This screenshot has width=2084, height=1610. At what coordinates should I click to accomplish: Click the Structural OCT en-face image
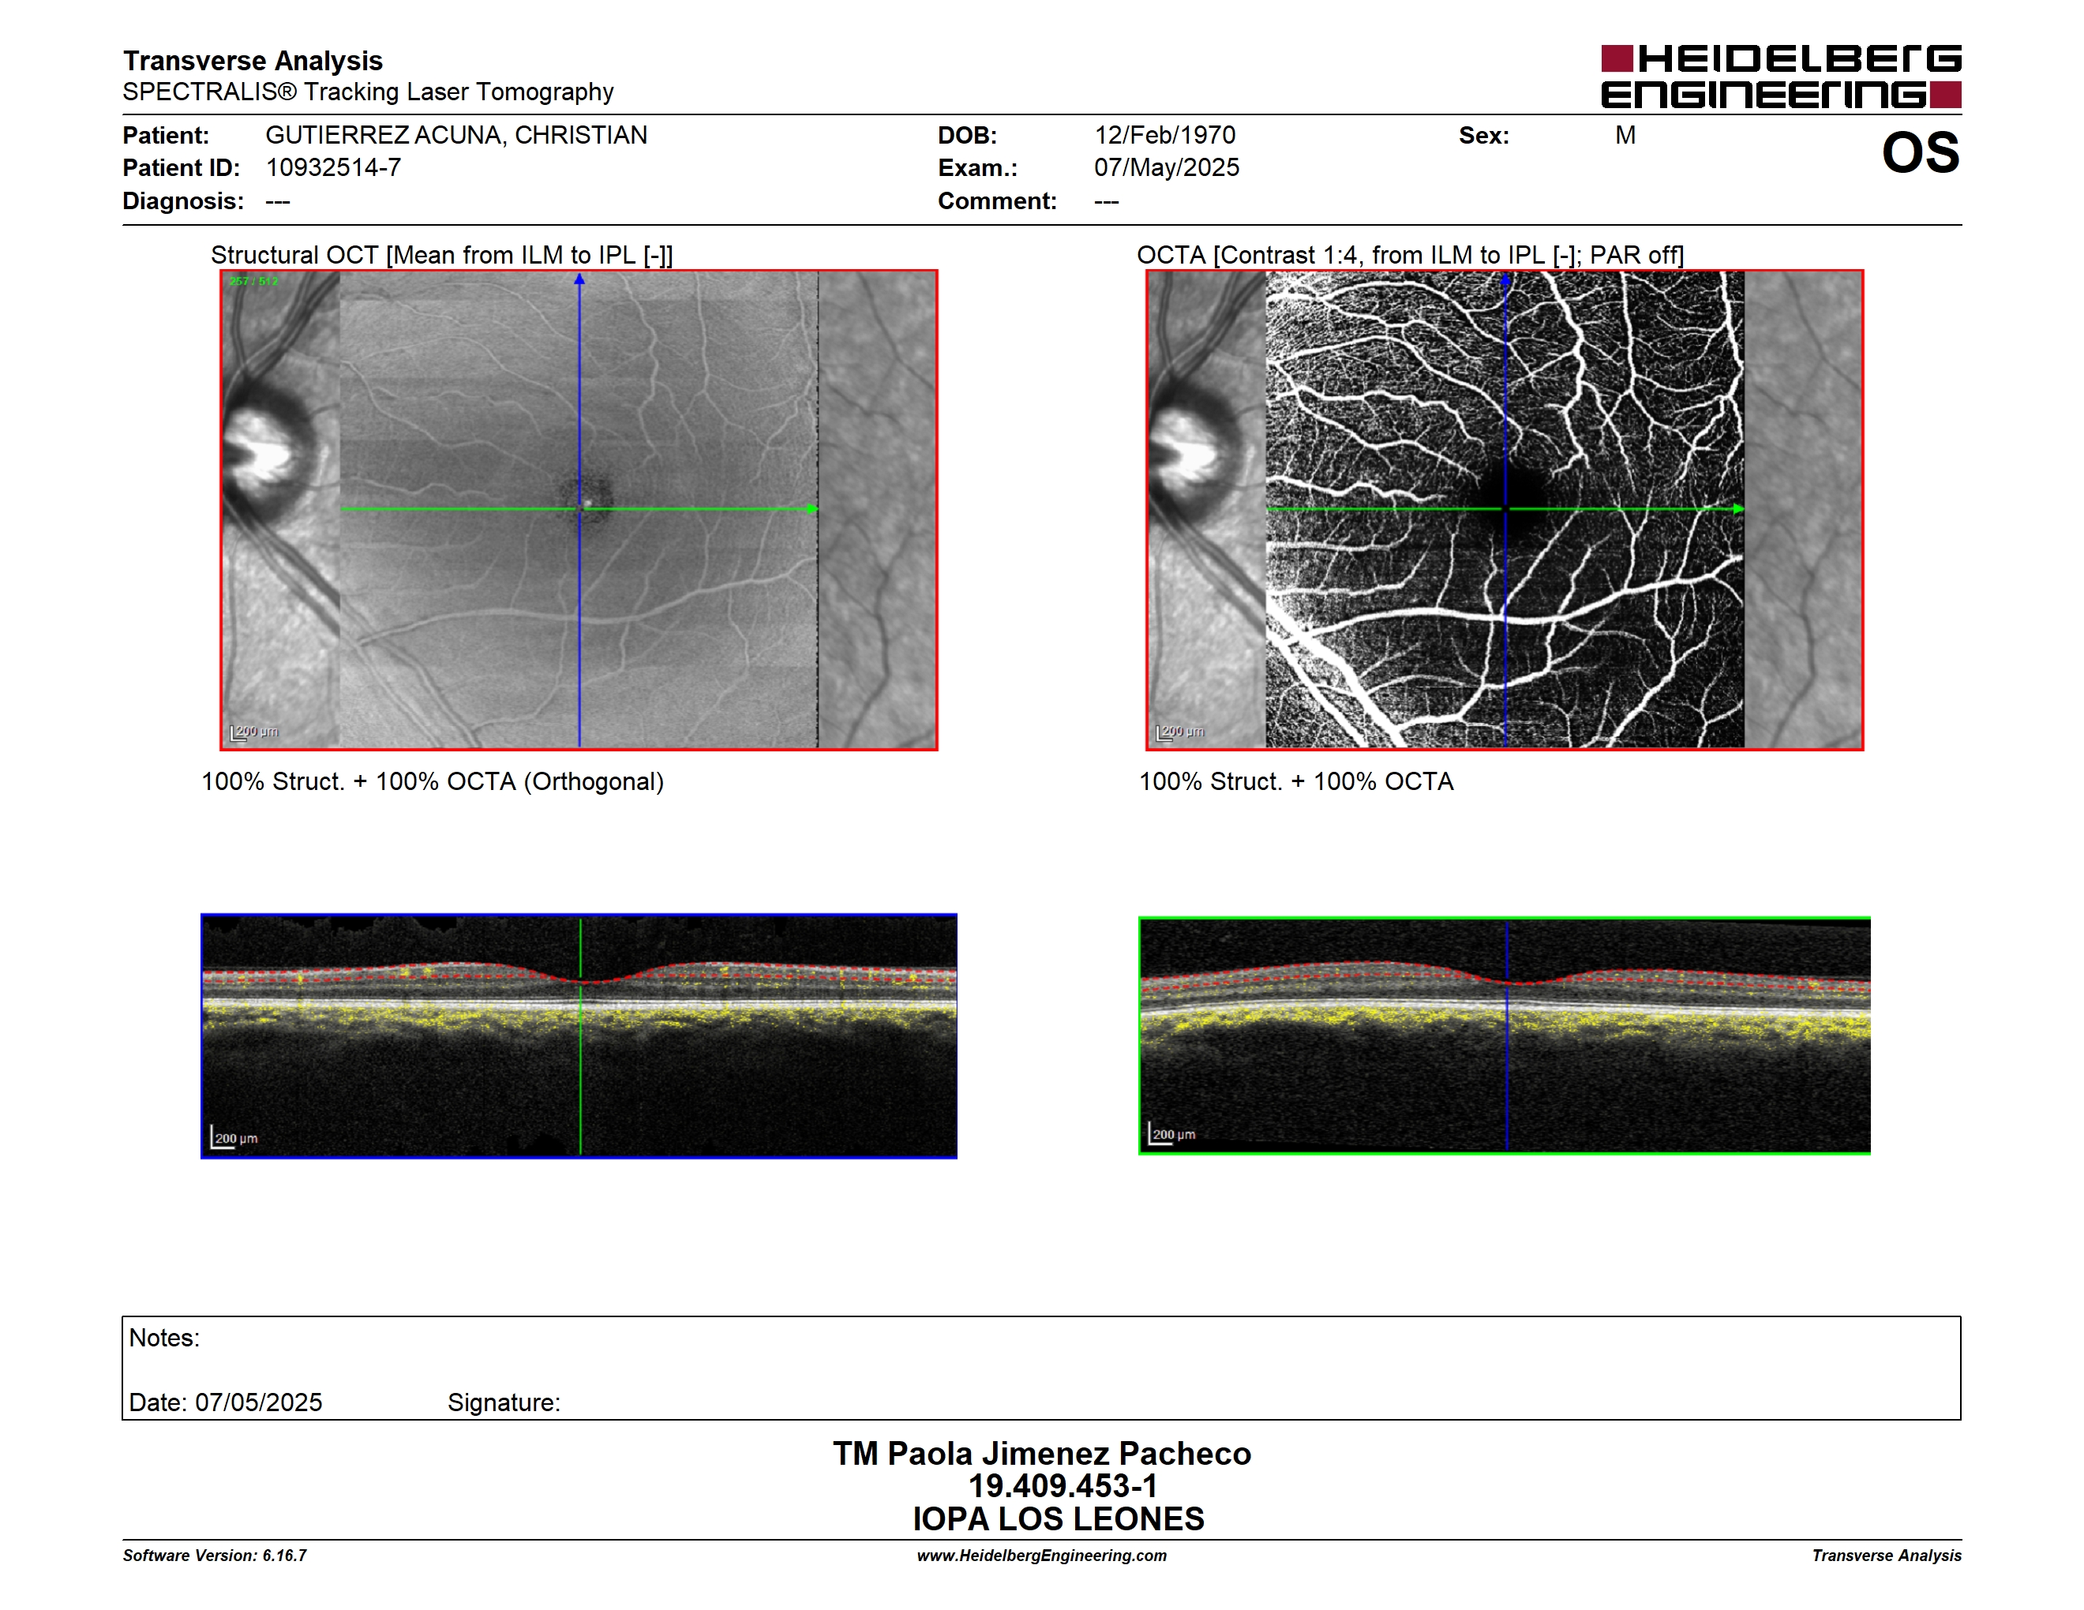[579, 509]
